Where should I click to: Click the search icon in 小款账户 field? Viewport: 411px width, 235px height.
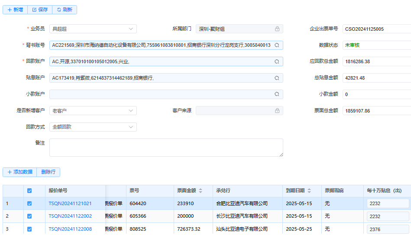[x=277, y=94]
